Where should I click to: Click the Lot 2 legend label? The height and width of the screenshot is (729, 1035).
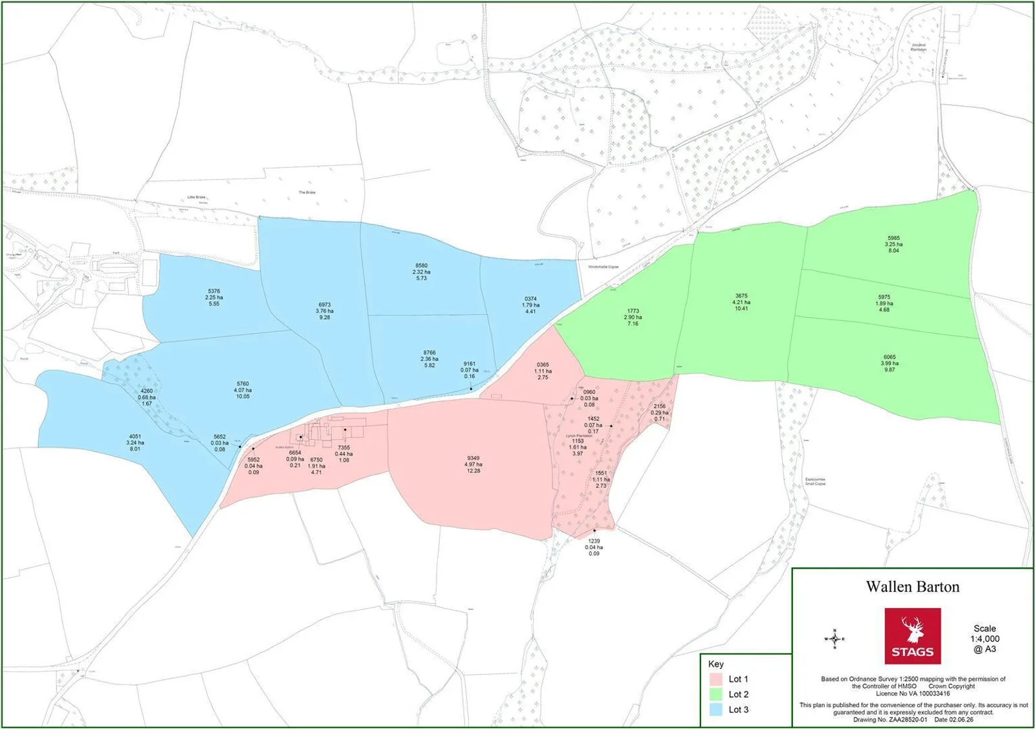(x=738, y=694)
